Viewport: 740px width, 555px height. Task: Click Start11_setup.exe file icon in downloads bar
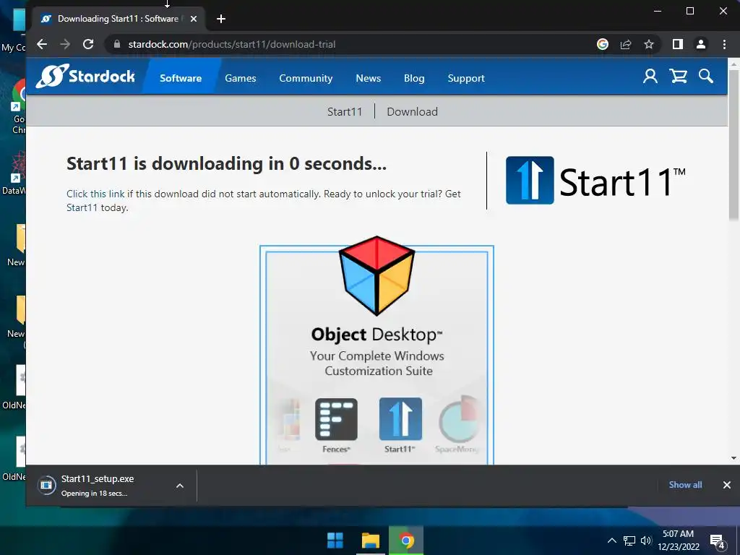click(x=46, y=485)
